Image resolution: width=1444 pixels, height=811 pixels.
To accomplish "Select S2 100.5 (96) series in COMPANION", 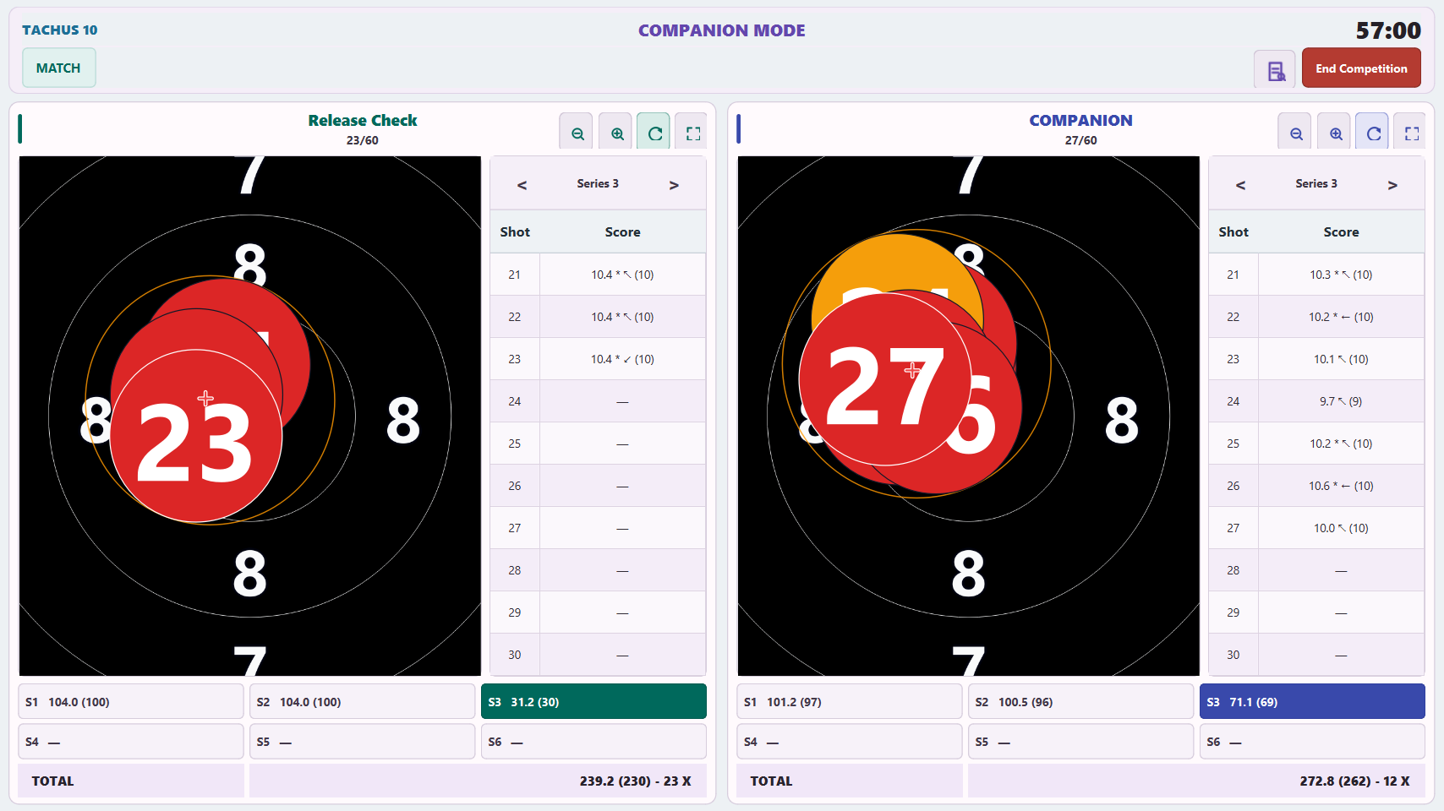I will point(1081,701).
